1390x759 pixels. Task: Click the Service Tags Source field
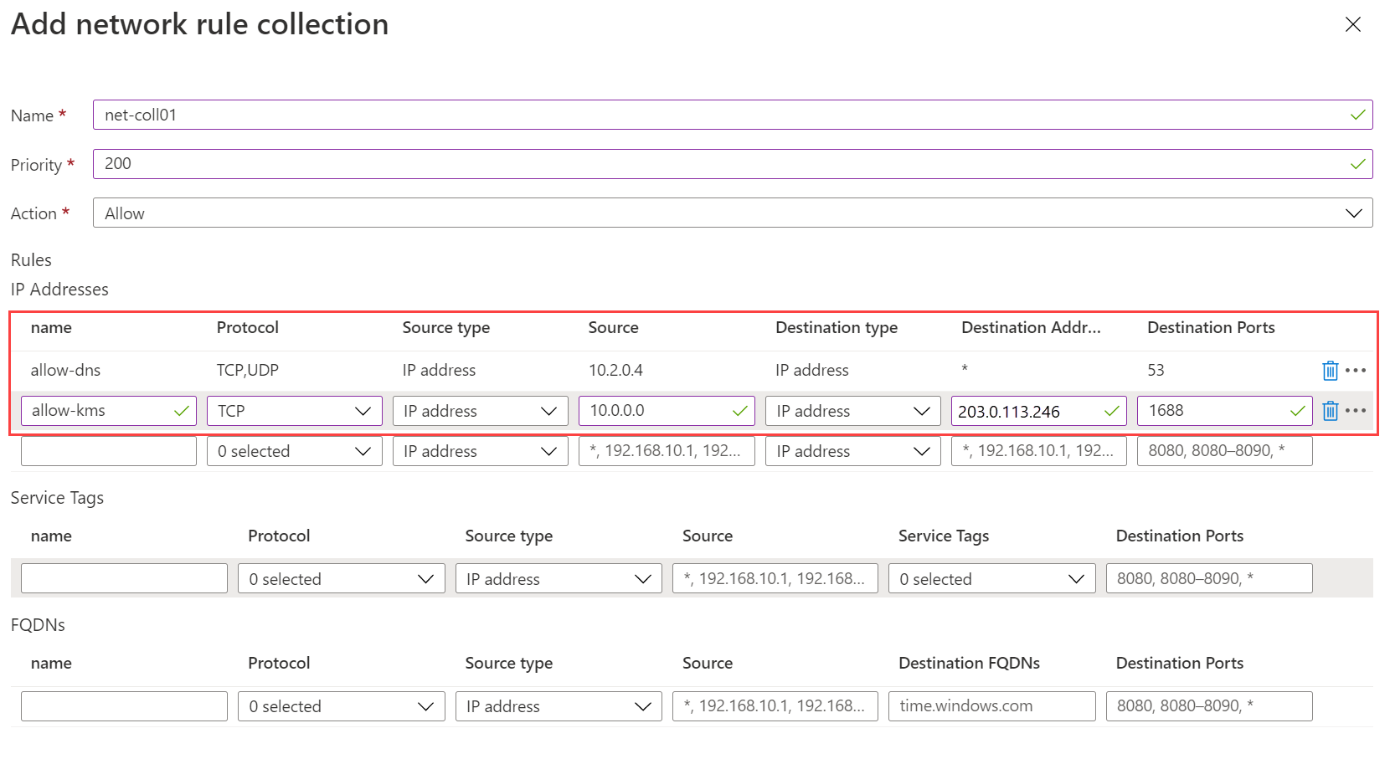[775, 578]
